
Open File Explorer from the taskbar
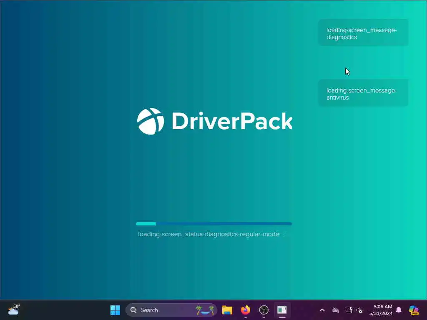point(227,310)
